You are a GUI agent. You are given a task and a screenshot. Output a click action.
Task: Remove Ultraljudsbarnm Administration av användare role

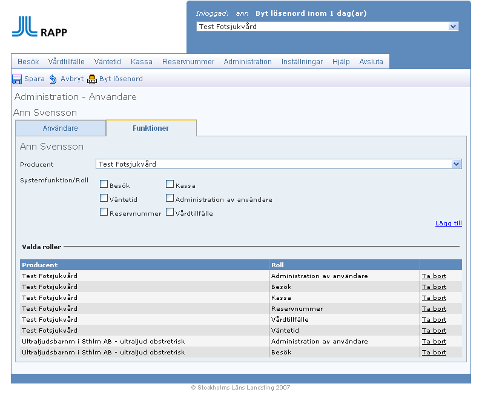coord(434,341)
